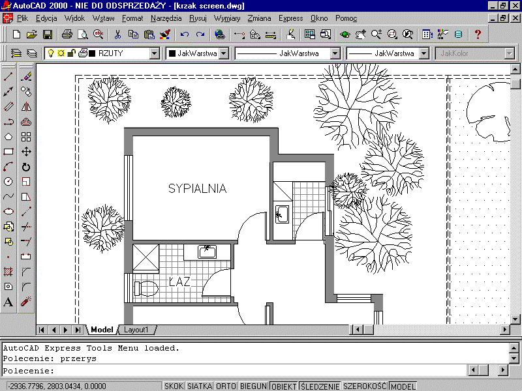Viewport: 522px width, 391px height.
Task: Select the Explode tool
Action: coord(26,302)
